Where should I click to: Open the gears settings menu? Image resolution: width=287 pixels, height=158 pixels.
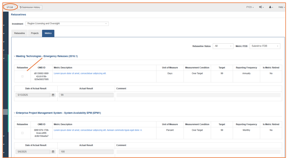point(261,7)
